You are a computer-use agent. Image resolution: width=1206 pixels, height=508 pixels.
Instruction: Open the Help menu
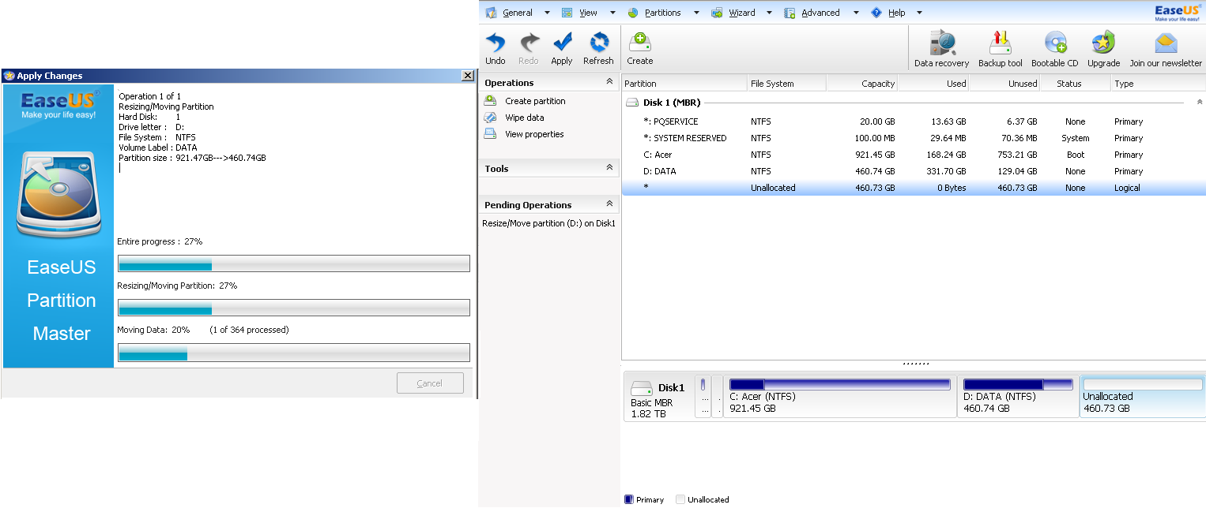896,13
